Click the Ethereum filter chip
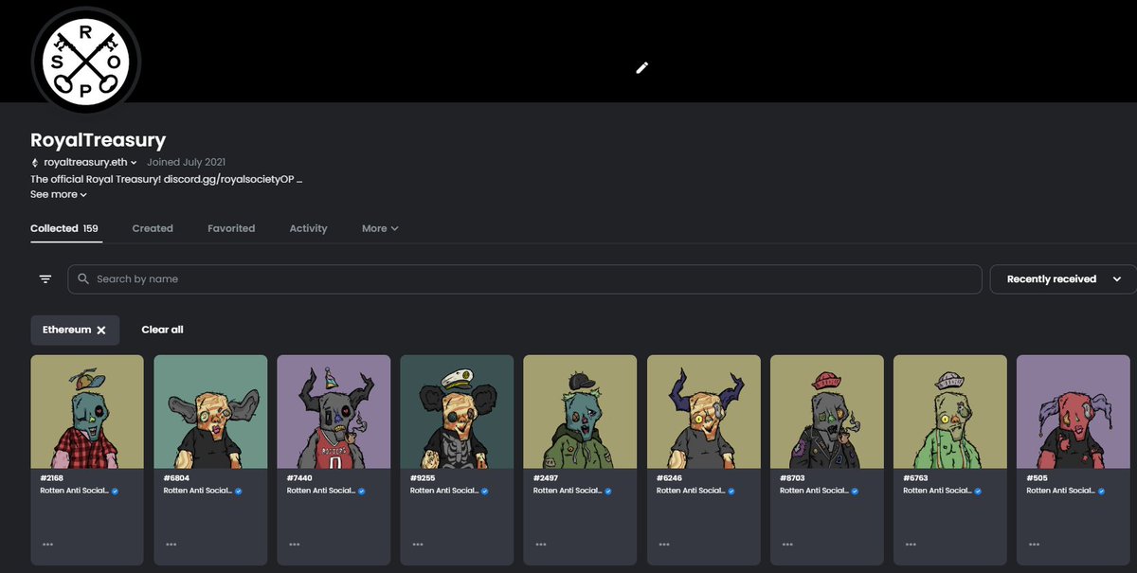Screen dimensions: 1137x573 [75, 330]
